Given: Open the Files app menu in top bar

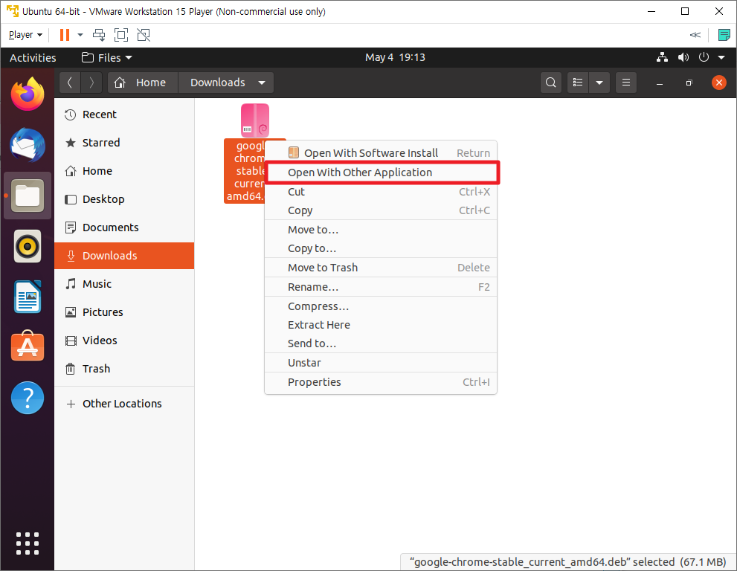Looking at the screenshot, I should (x=106, y=57).
